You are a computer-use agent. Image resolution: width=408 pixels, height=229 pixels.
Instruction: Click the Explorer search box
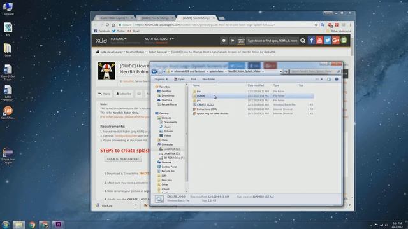point(315,71)
